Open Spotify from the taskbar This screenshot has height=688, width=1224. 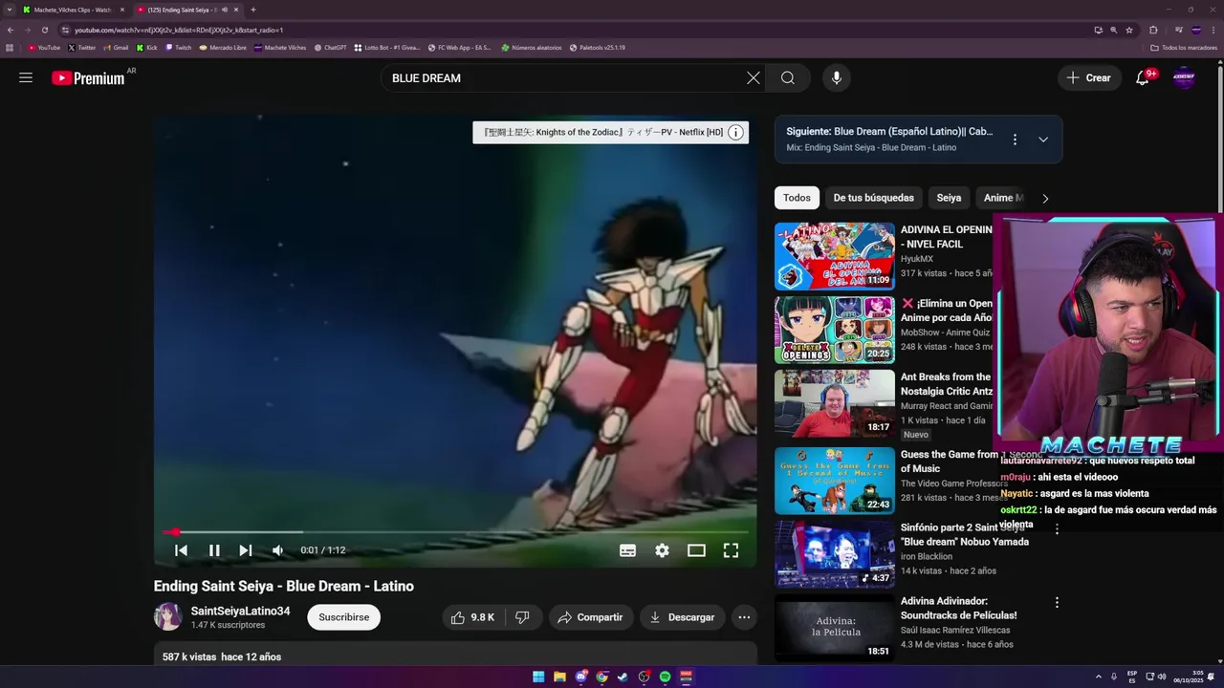pyautogui.click(x=665, y=677)
